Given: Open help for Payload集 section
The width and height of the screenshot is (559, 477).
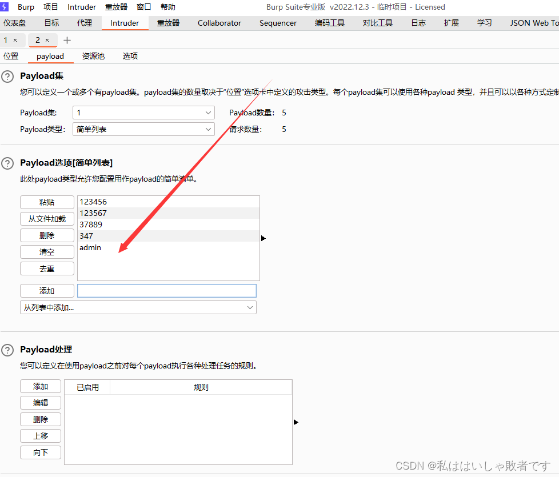Looking at the screenshot, I should tap(7, 77).
